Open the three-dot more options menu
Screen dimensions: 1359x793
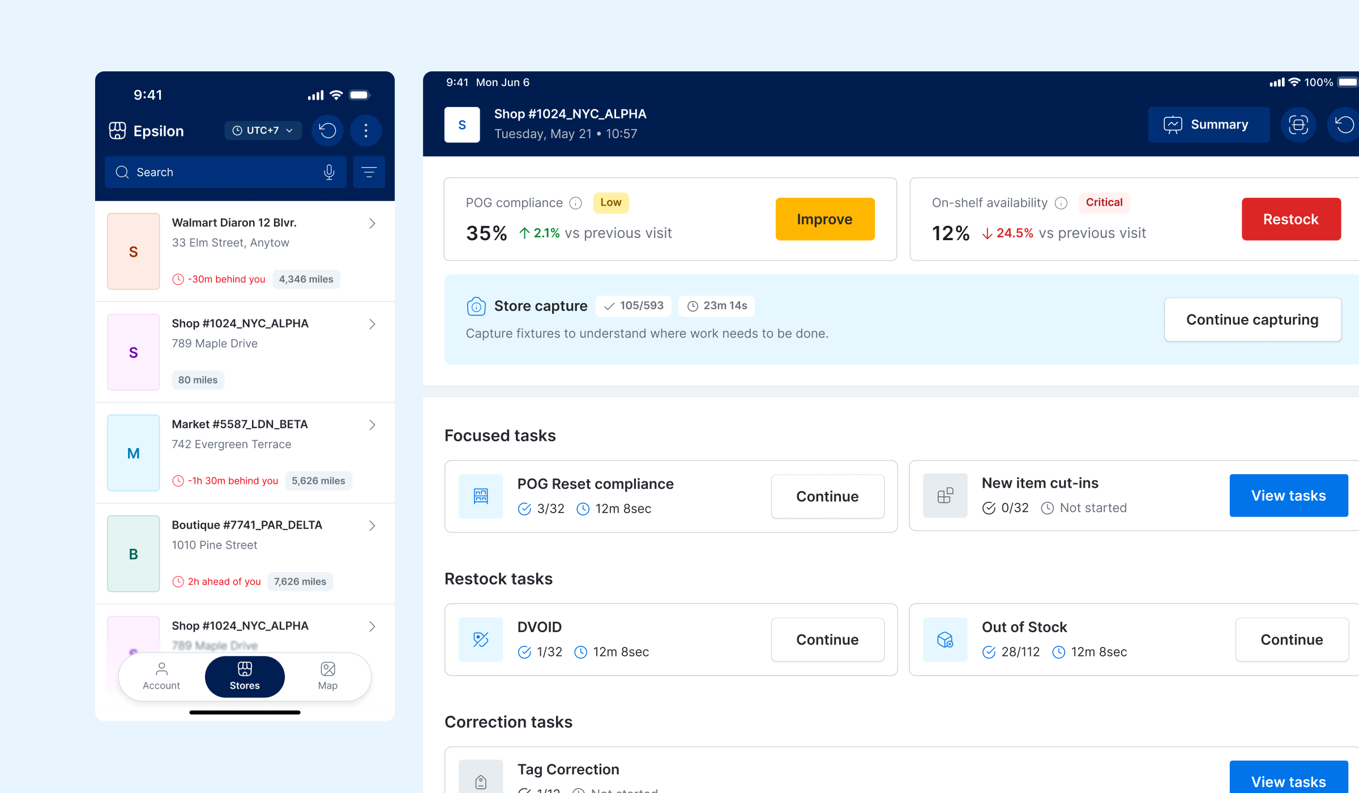tap(366, 131)
